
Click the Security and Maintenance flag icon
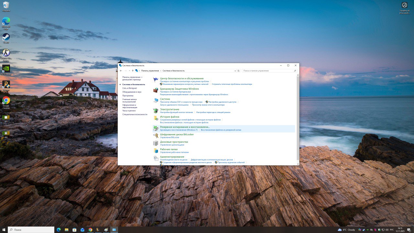click(156, 80)
